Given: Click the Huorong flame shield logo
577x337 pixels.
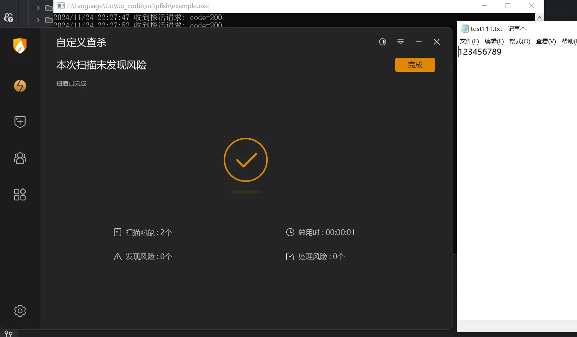Looking at the screenshot, I should point(20,46).
